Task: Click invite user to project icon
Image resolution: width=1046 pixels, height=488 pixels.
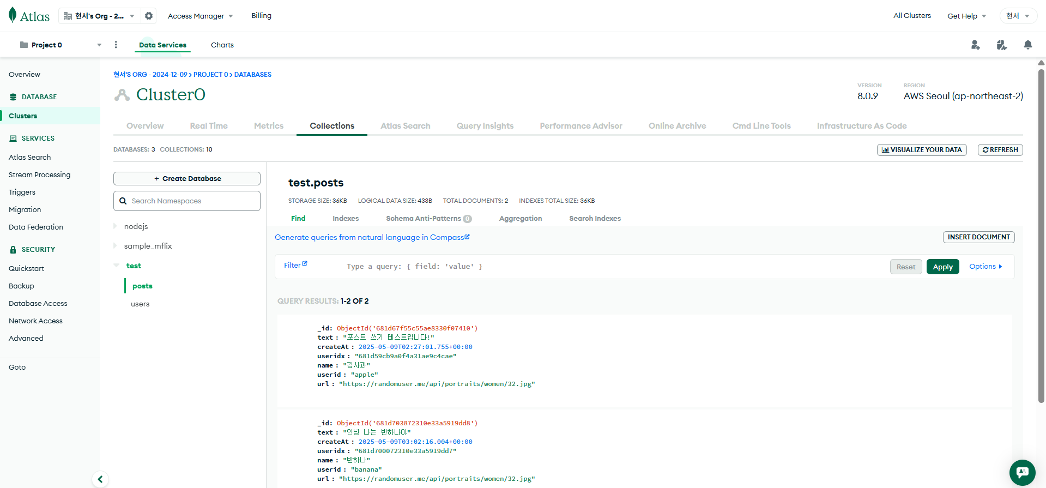Action: [x=976, y=45]
